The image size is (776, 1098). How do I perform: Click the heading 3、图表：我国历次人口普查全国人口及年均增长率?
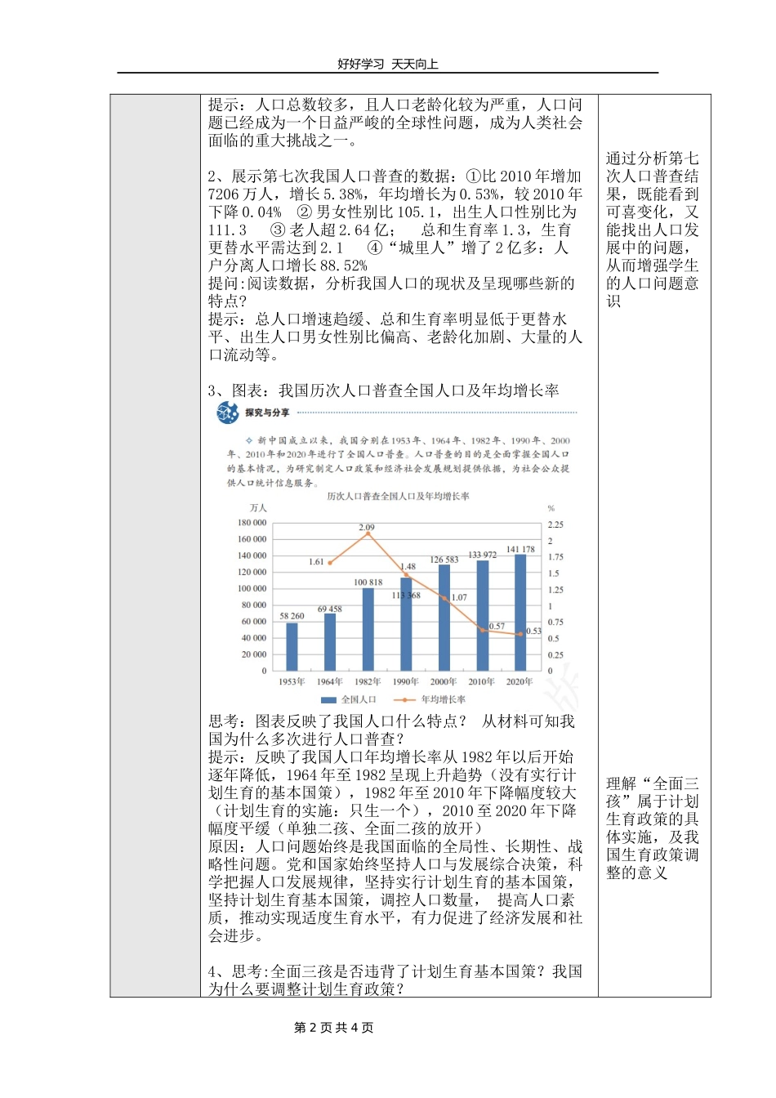[384, 391]
